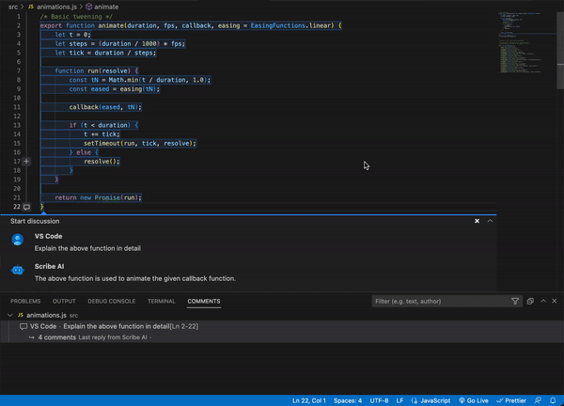Close the Start discussion comment widget
The width and height of the screenshot is (564, 406).
pos(477,221)
